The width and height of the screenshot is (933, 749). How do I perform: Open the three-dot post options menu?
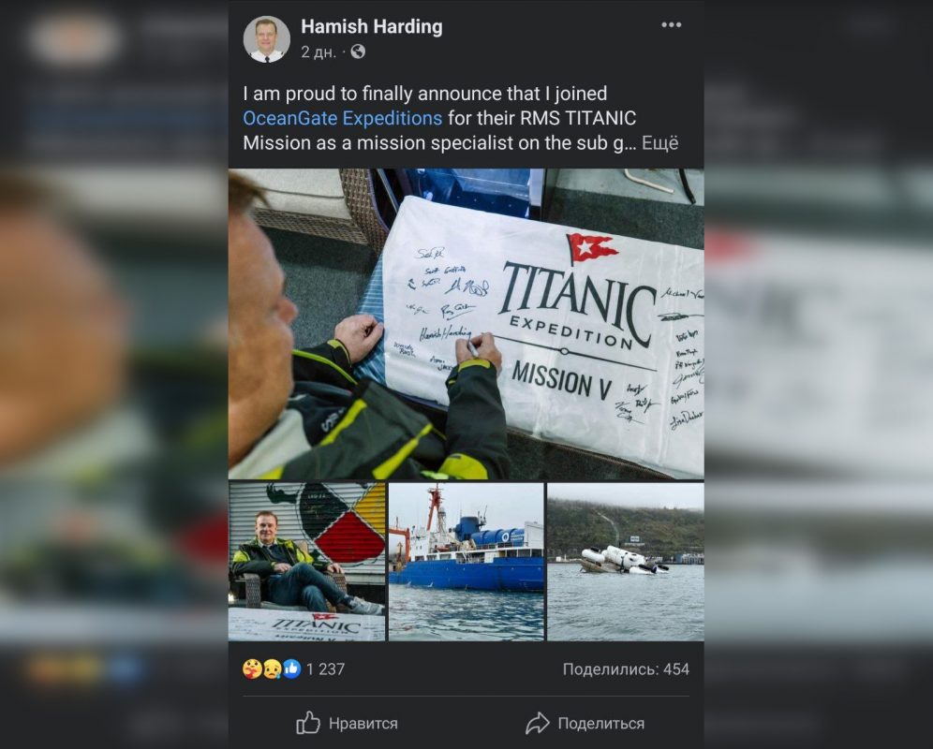click(672, 25)
